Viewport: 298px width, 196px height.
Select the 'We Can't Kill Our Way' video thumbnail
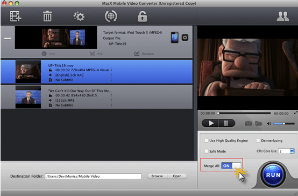click(x=28, y=97)
